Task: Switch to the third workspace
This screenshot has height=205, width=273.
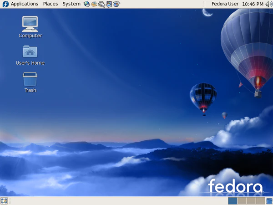Action: (251, 201)
